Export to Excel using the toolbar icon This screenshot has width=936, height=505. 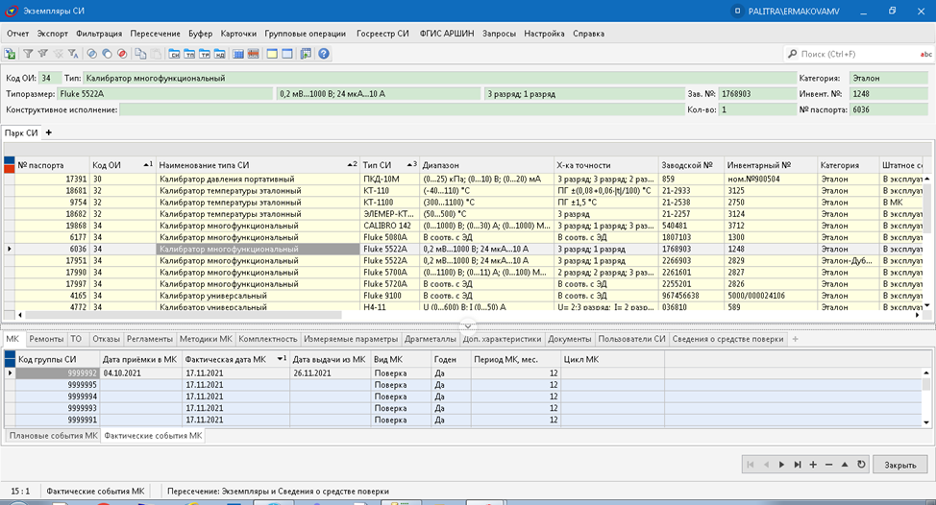pos(11,54)
